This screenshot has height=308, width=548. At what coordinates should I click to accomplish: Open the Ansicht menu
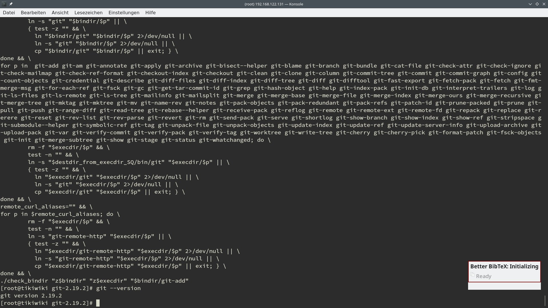tap(60, 13)
